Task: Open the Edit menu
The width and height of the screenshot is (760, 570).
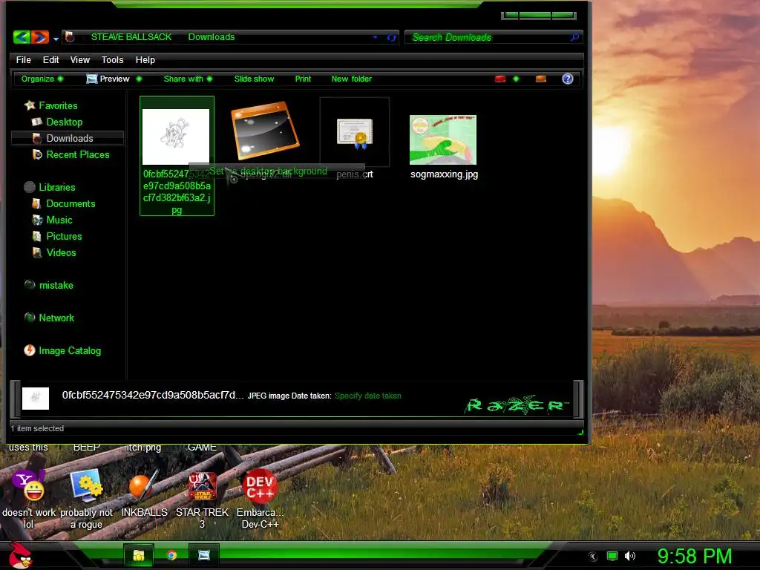Action: click(x=50, y=59)
